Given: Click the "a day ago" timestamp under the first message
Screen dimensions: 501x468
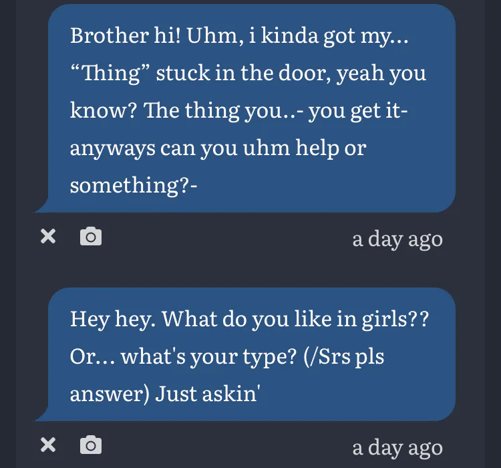Looking at the screenshot, I should tap(397, 239).
